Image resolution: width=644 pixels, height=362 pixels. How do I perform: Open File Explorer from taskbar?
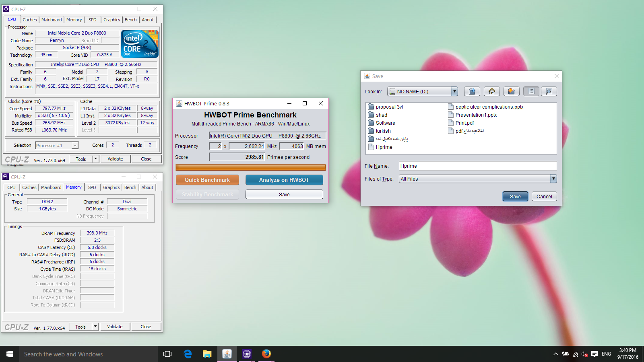coord(207,354)
